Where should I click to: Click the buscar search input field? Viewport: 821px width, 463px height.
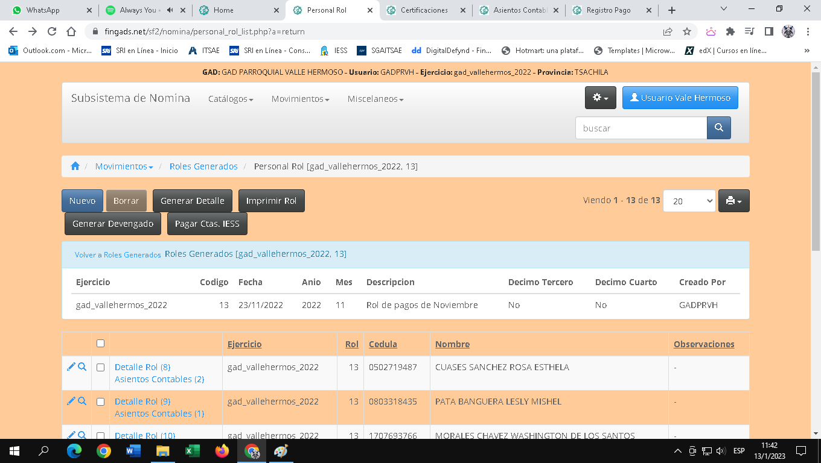[641, 128]
